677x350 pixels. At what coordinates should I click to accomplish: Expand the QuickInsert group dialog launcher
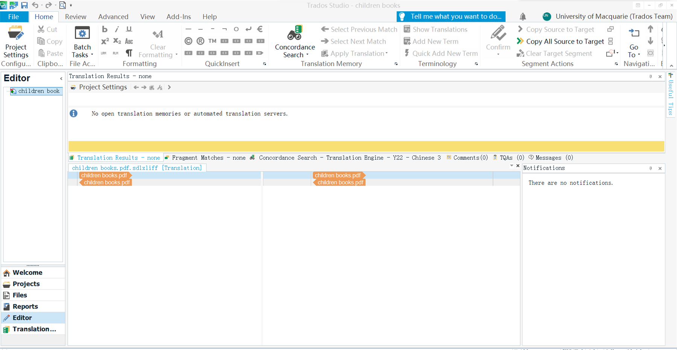pyautogui.click(x=264, y=64)
